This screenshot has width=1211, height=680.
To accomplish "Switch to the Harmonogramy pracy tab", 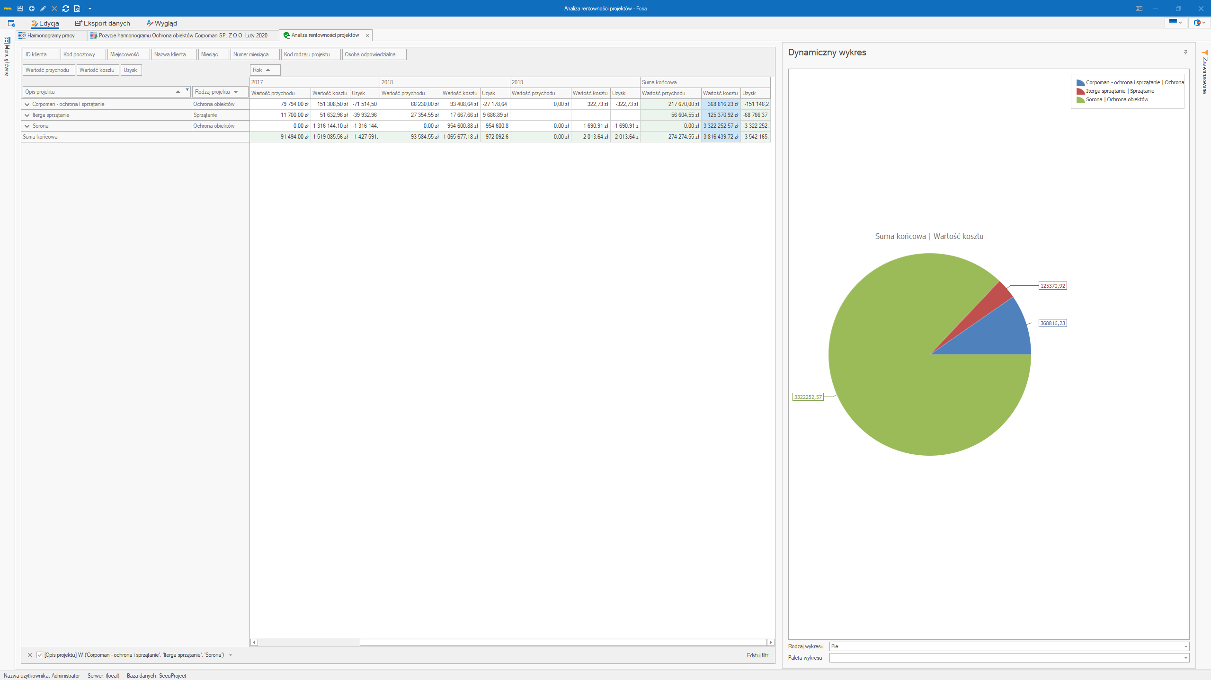I will tap(51, 35).
